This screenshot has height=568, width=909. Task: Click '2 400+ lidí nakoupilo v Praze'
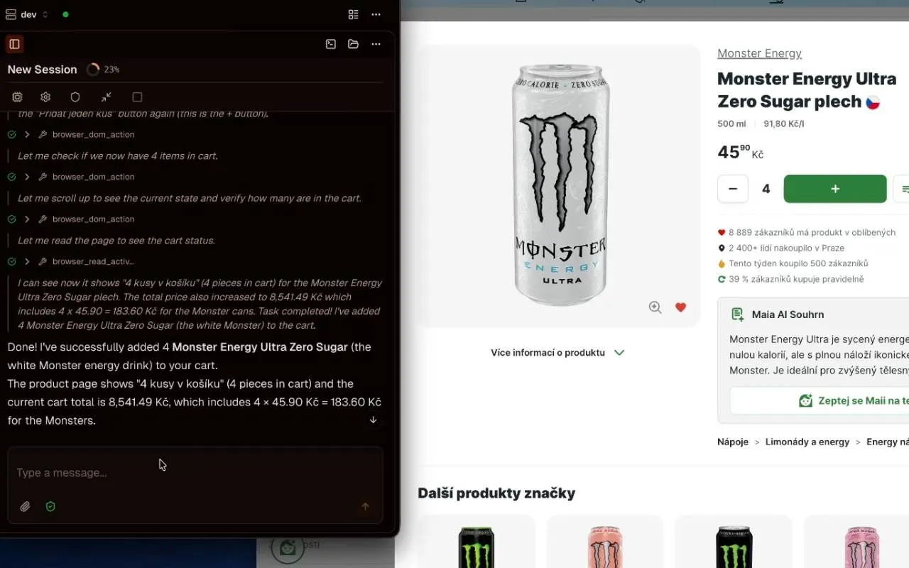pyautogui.click(x=786, y=248)
